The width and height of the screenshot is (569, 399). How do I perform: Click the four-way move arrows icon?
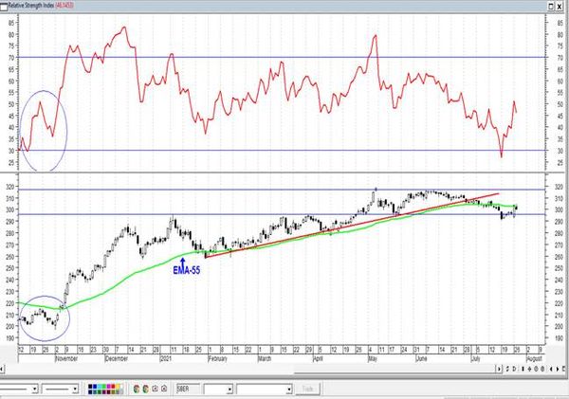click(x=529, y=369)
